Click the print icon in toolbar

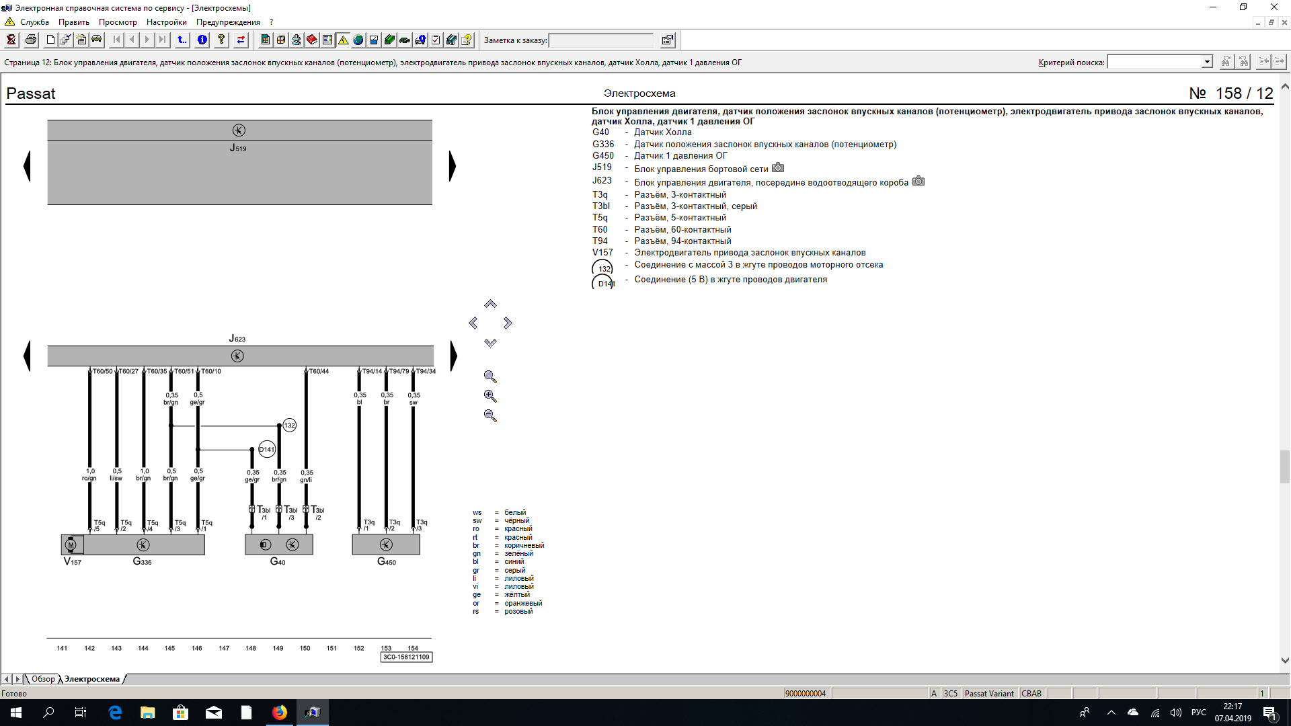pyautogui.click(x=31, y=40)
